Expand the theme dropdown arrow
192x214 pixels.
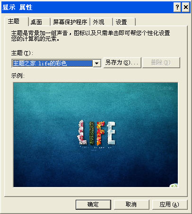[x=97, y=63]
